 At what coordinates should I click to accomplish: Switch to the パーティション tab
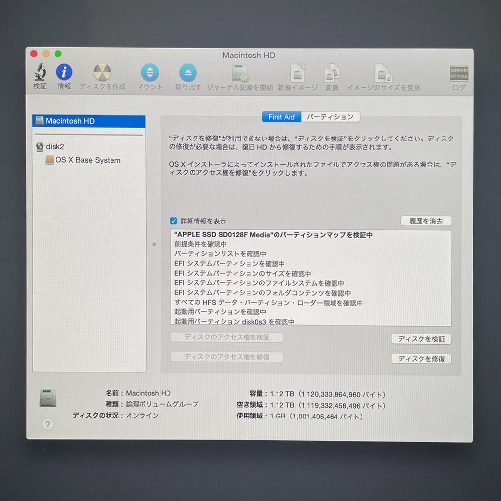pyautogui.click(x=331, y=117)
